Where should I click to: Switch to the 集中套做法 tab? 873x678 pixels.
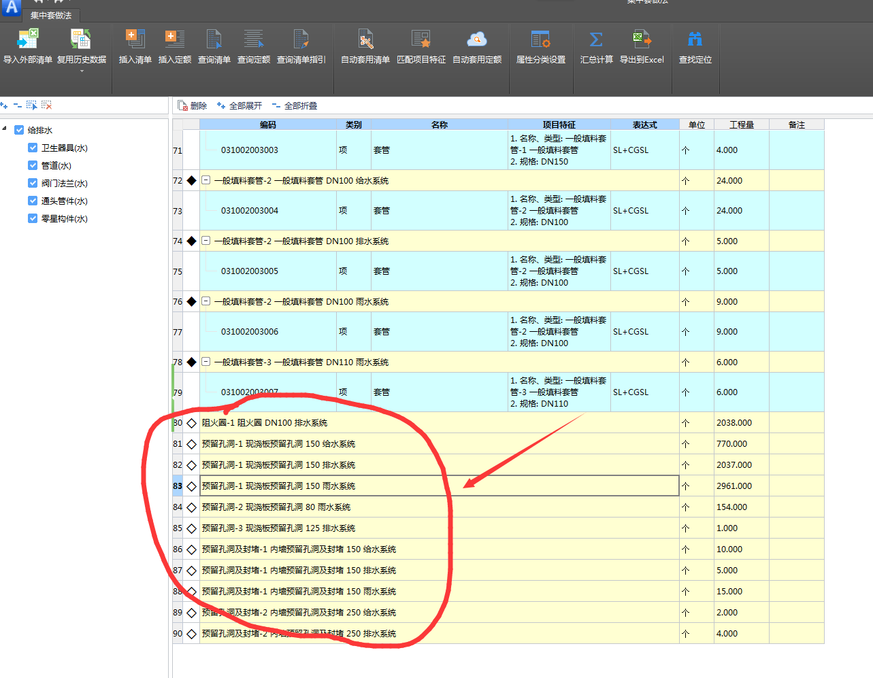point(51,15)
